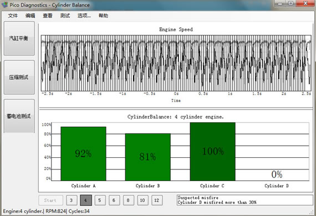
Task: Open the 查看 menu
Action: pos(48,16)
